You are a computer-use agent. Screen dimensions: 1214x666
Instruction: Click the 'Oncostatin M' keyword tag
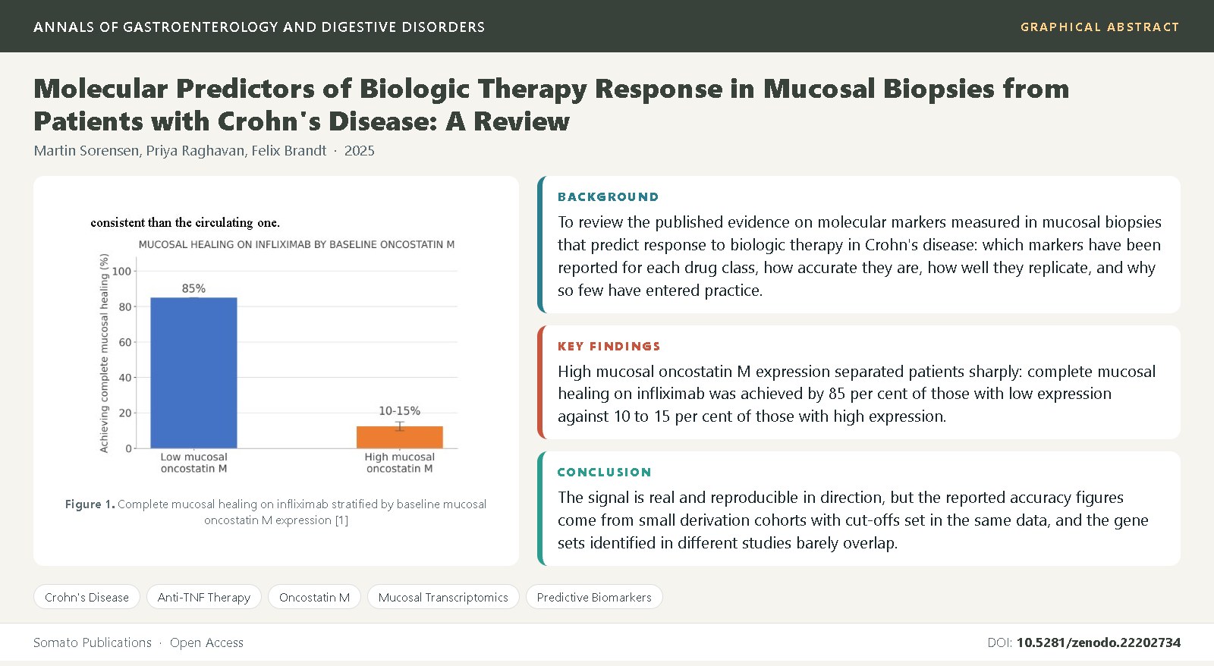314,598
